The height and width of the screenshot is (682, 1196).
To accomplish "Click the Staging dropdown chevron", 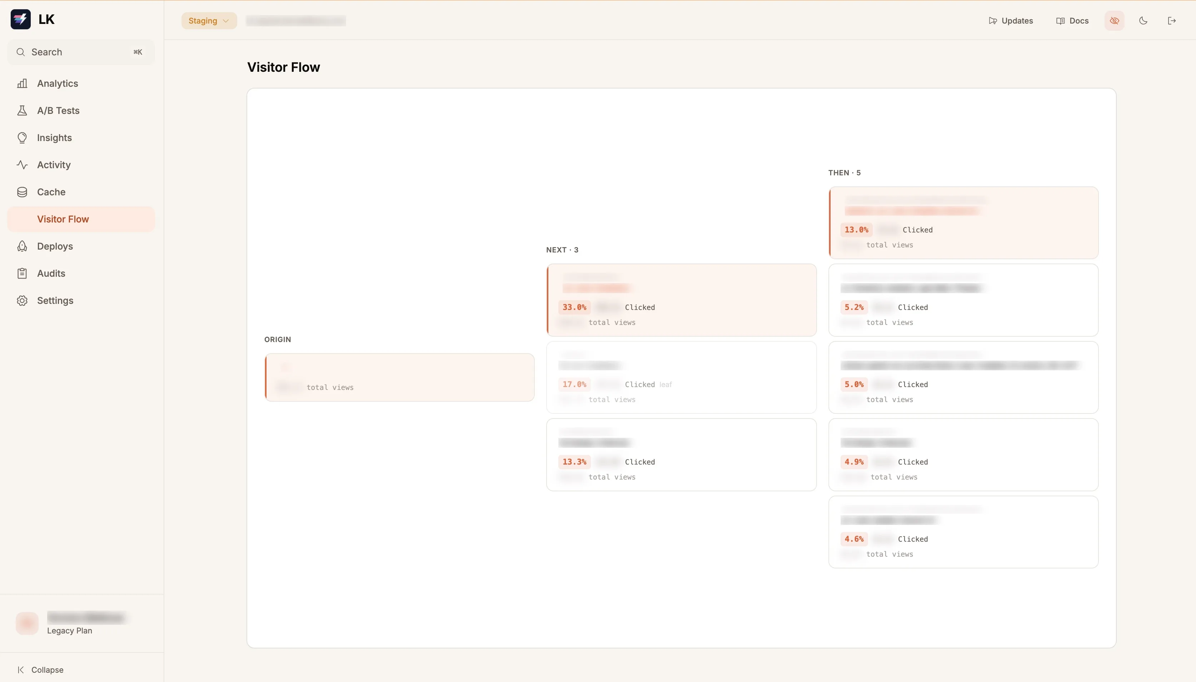I will [226, 21].
